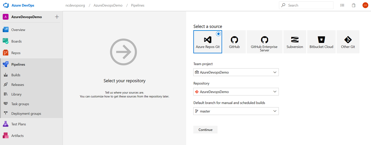371x145 pixels.
Task: Expand the Team project dropdown
Action: (x=236, y=72)
